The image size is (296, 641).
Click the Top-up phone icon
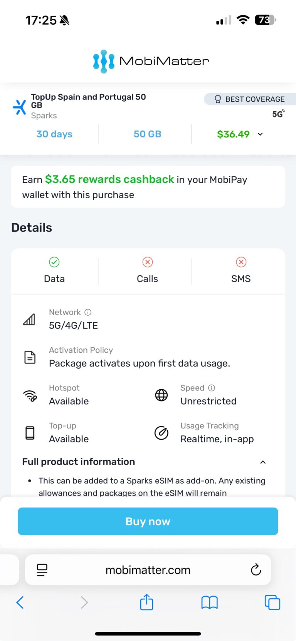(30, 433)
